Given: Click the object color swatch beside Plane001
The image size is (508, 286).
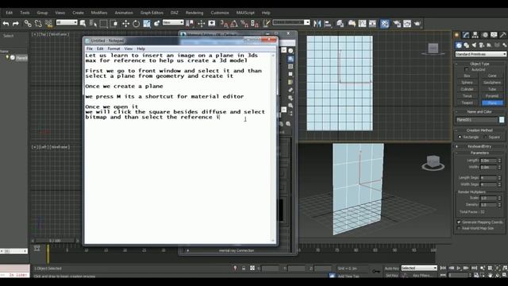Looking at the screenshot, I should pos(502,120).
